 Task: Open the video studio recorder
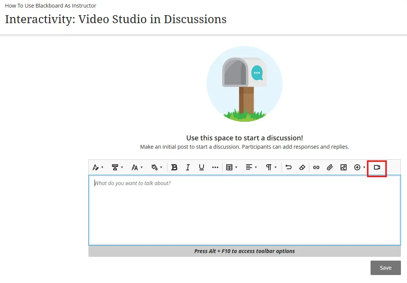[x=377, y=167]
